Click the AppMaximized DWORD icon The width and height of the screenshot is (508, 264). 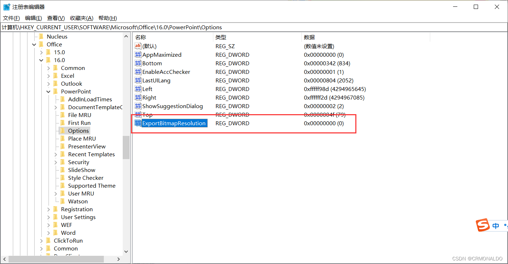coord(138,55)
